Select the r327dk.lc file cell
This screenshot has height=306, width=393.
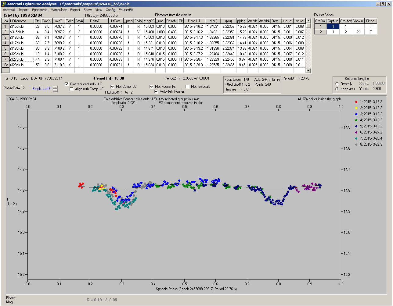pyautogui.click(x=21, y=59)
